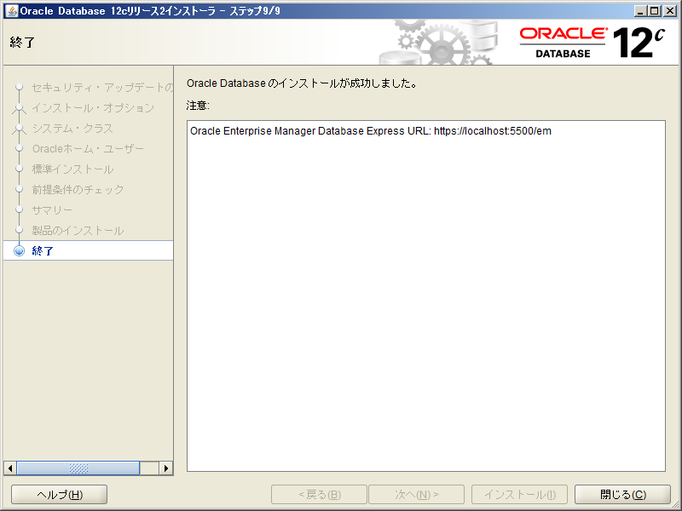Select the 製品のインストール step
The height and width of the screenshot is (511, 682).
pyautogui.click(x=78, y=230)
